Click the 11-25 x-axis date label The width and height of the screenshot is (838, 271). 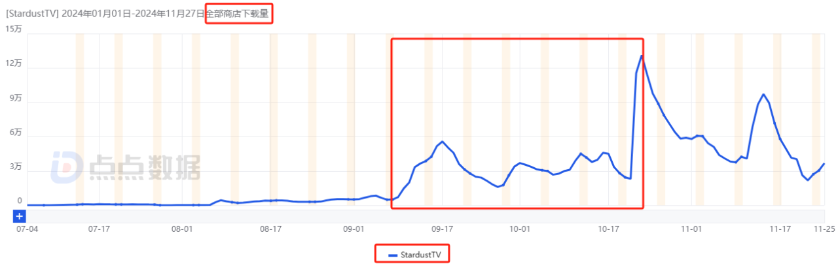(823, 229)
